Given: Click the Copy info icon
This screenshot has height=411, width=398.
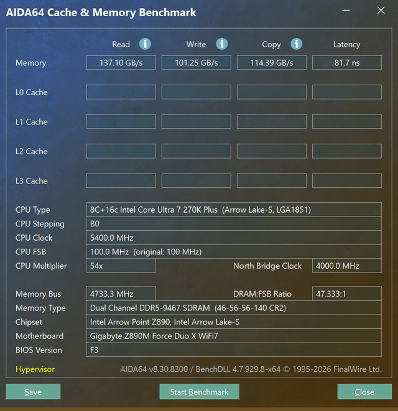Looking at the screenshot, I should (297, 44).
